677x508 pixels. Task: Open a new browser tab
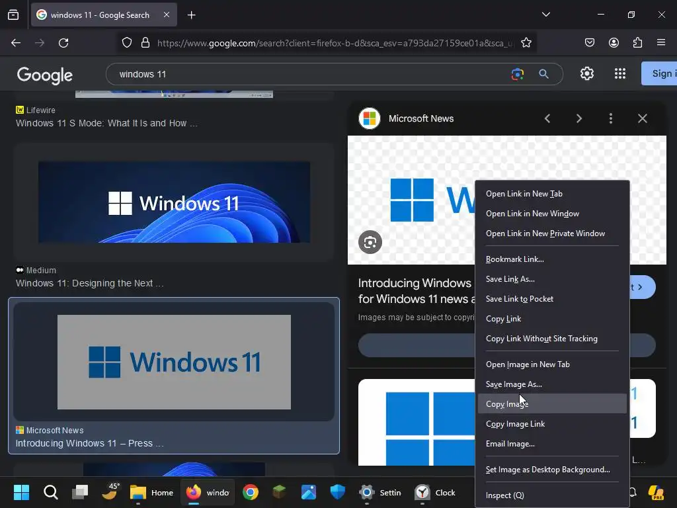(x=191, y=15)
